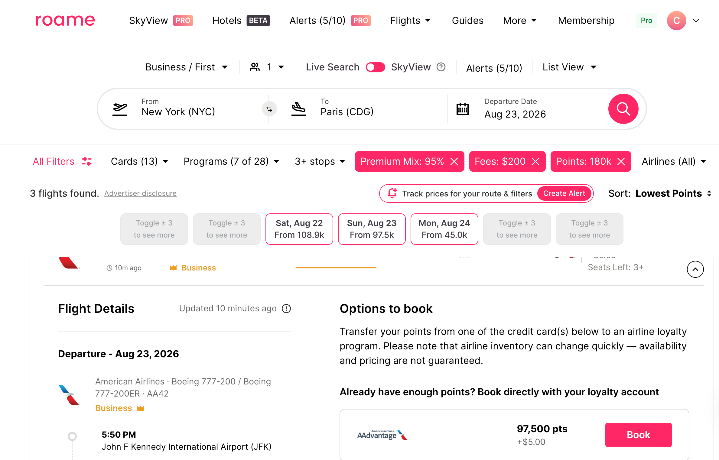Image resolution: width=719 pixels, height=460 pixels.
Task: Open the Flights menu
Action: 410,21
